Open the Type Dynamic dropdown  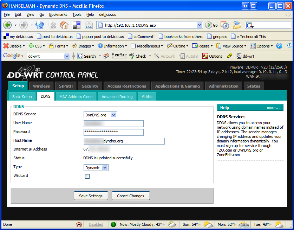(96, 168)
